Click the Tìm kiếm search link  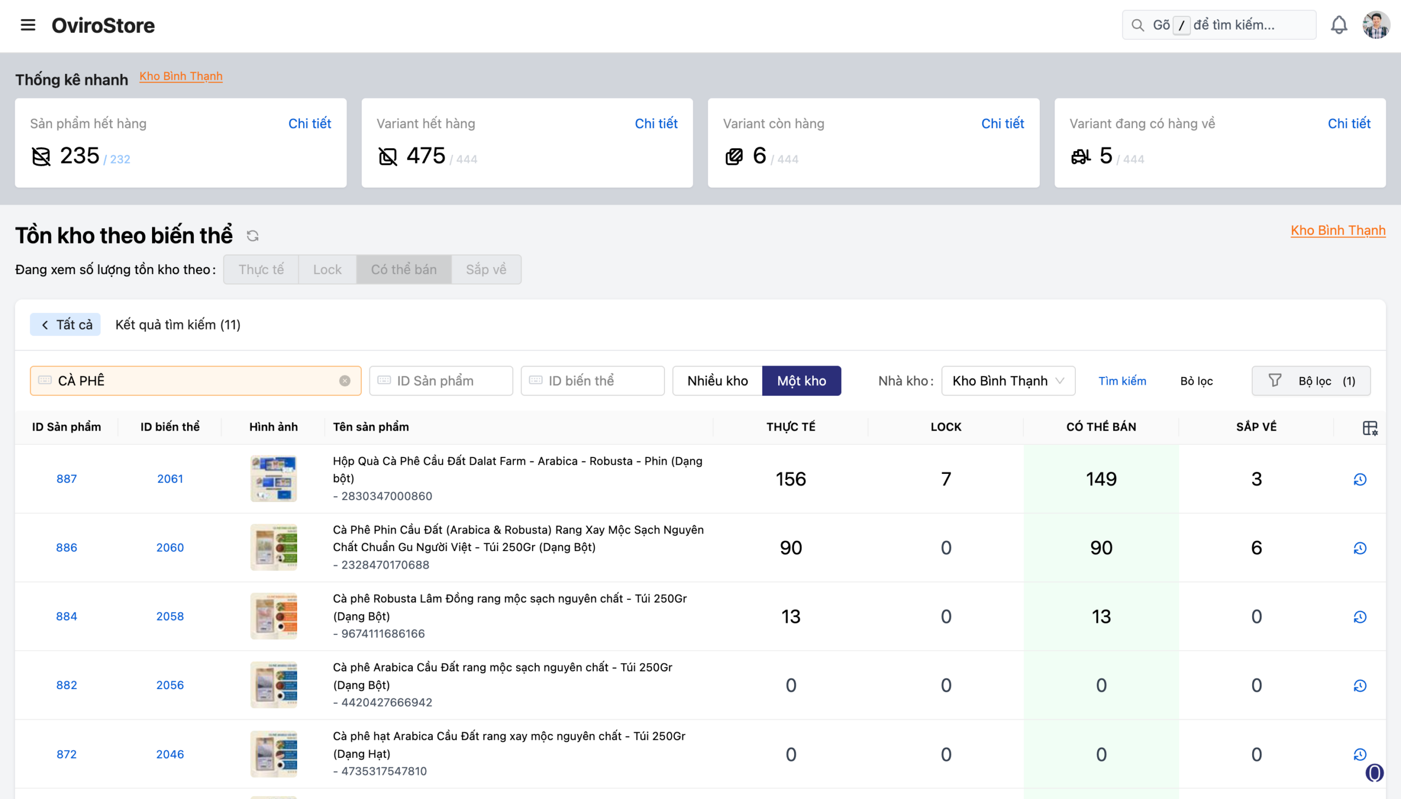[1122, 381]
